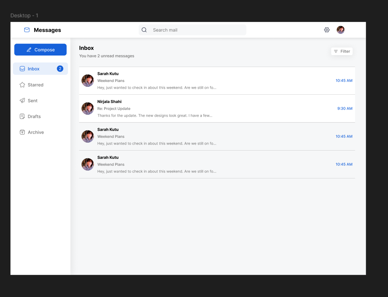Open the Filter button
The image size is (388, 297).
(x=342, y=51)
